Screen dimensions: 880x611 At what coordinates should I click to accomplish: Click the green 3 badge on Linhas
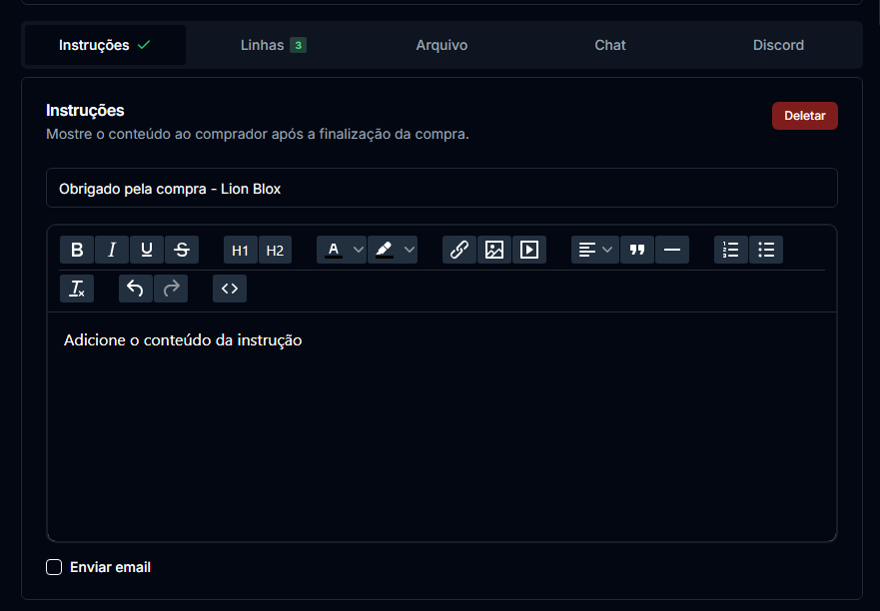(x=298, y=45)
